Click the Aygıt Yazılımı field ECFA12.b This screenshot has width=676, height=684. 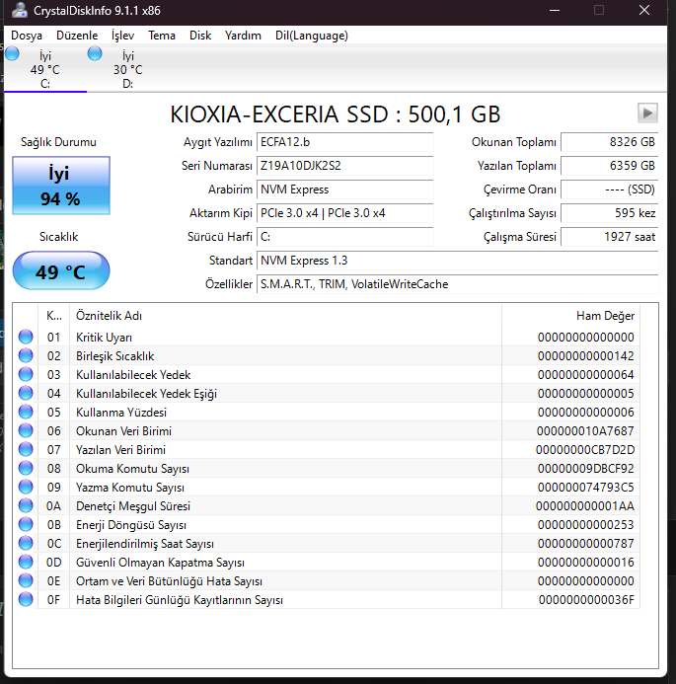pyautogui.click(x=345, y=142)
